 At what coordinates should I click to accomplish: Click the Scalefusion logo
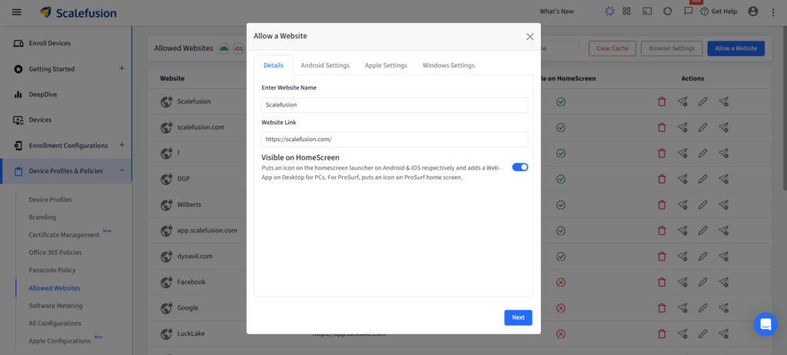point(78,12)
